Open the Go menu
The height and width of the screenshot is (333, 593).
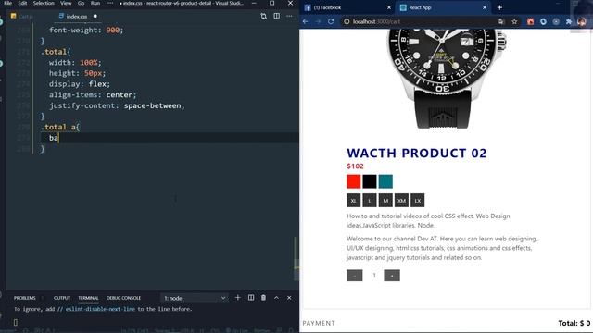(81, 3)
